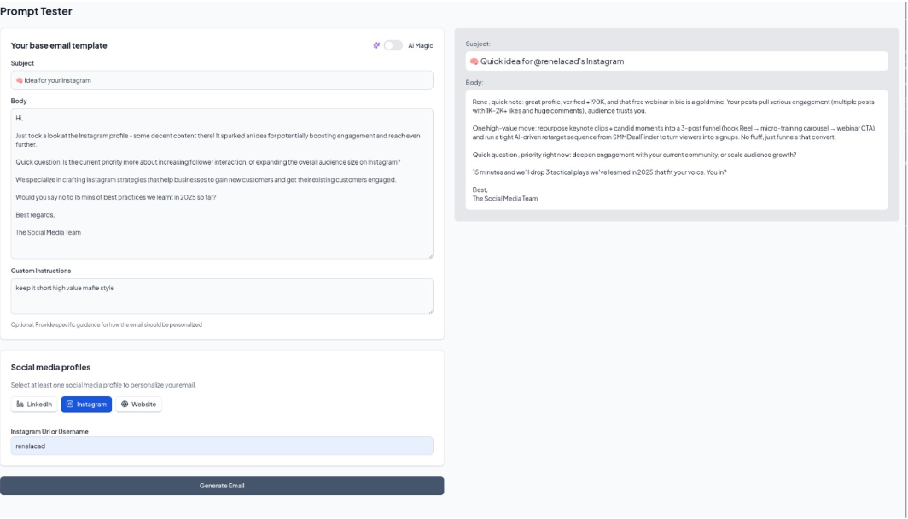Click the brain emoji in template Subject field
Viewport: 908px width, 519px height.
tap(19, 80)
